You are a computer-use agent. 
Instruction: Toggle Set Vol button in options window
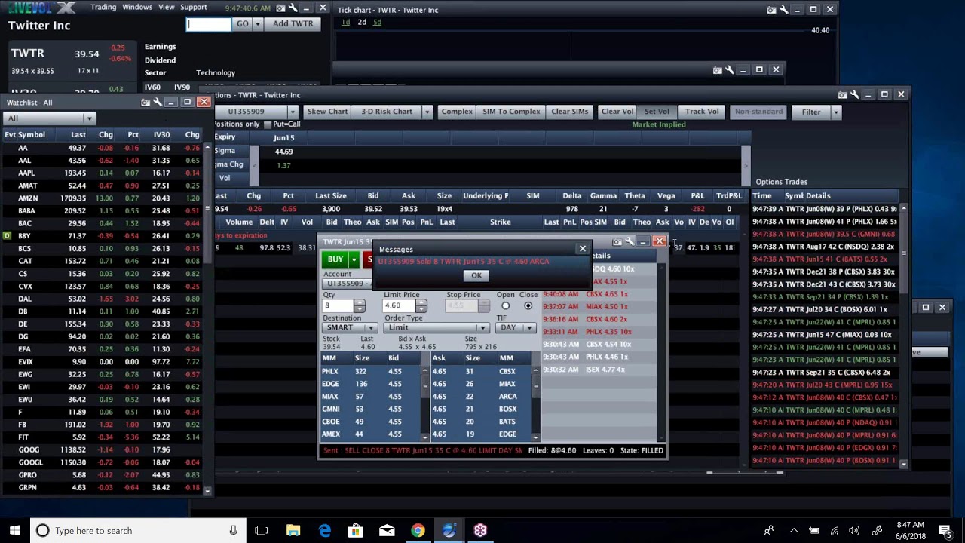(x=657, y=112)
